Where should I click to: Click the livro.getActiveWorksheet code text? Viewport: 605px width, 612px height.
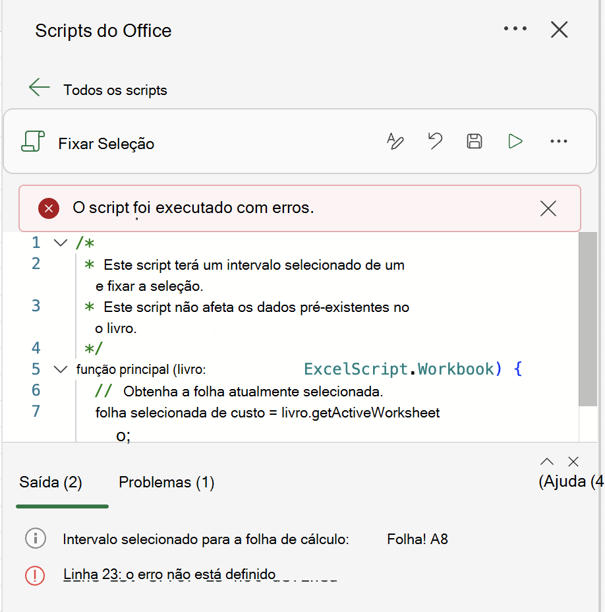pyautogui.click(x=360, y=413)
